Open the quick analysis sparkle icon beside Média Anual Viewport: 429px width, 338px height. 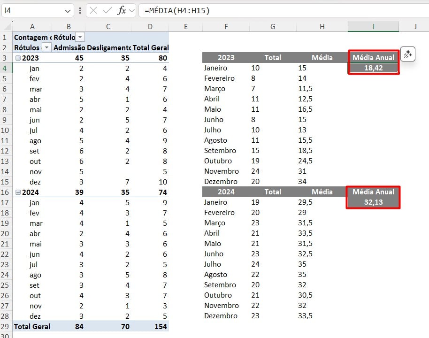[x=408, y=54]
